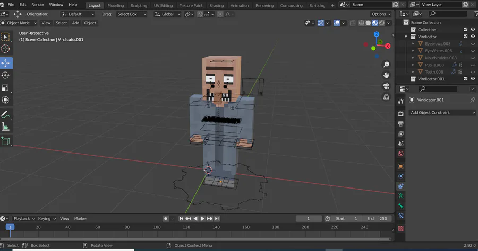Play the animation forward
This screenshot has width=478, height=251.
click(x=202, y=219)
